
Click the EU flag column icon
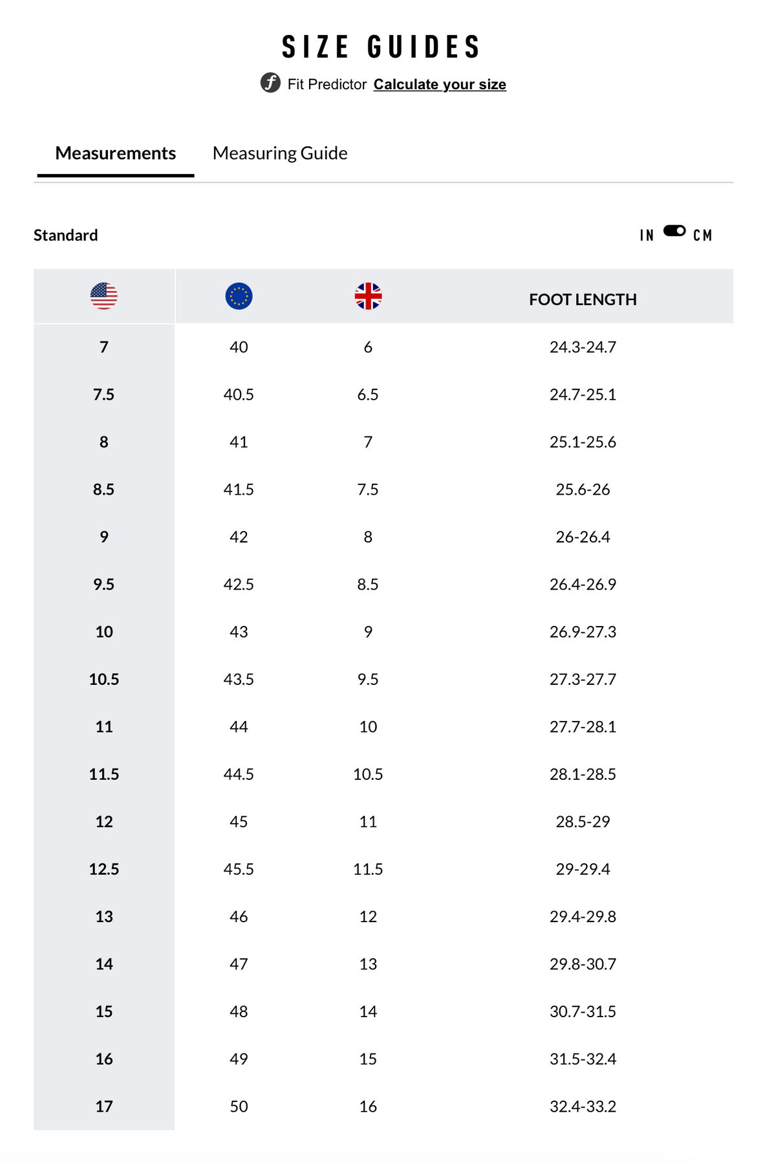239,296
